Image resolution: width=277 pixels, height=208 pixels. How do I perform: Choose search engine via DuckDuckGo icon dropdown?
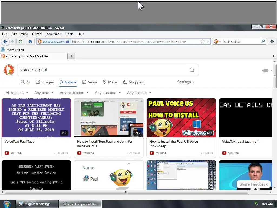coord(217,41)
